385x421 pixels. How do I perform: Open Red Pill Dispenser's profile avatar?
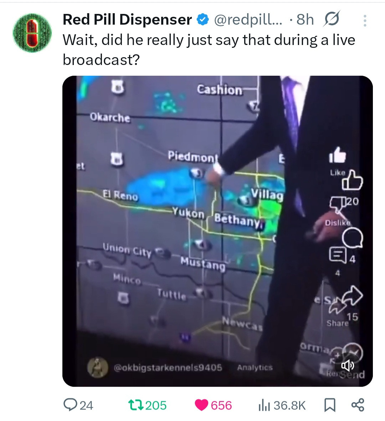32,33
